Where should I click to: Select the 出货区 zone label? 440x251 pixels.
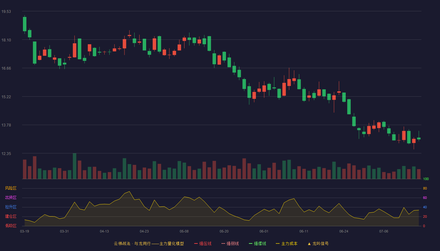coord(11,198)
